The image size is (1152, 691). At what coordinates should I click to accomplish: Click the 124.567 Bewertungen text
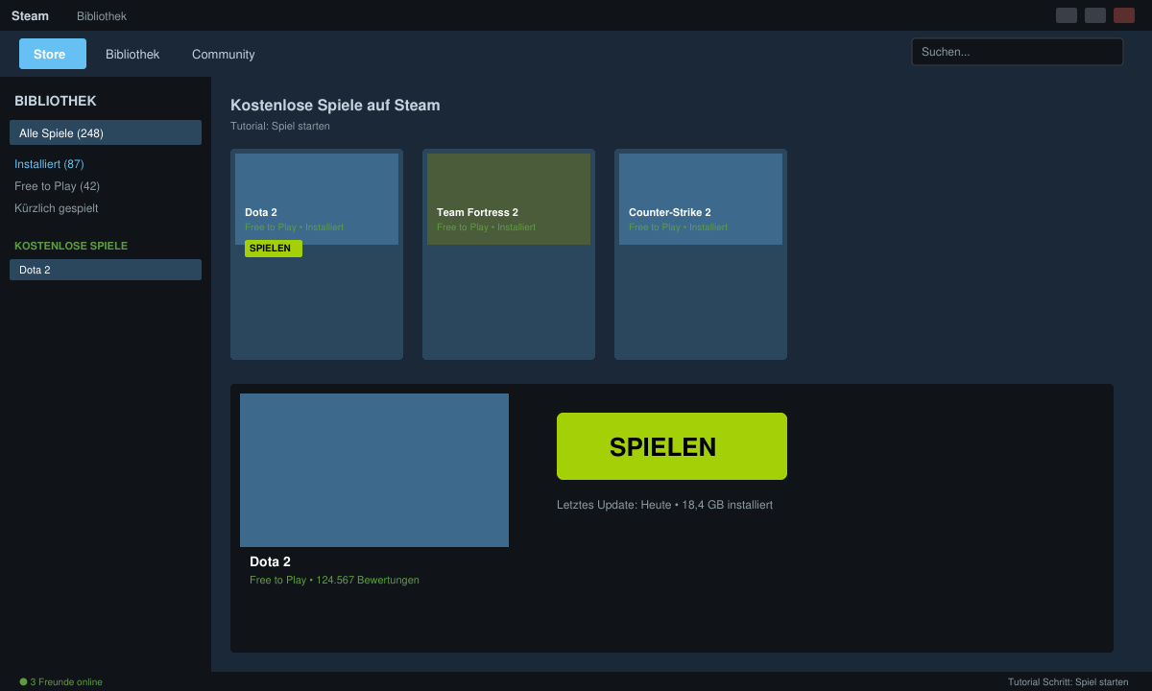(368, 580)
